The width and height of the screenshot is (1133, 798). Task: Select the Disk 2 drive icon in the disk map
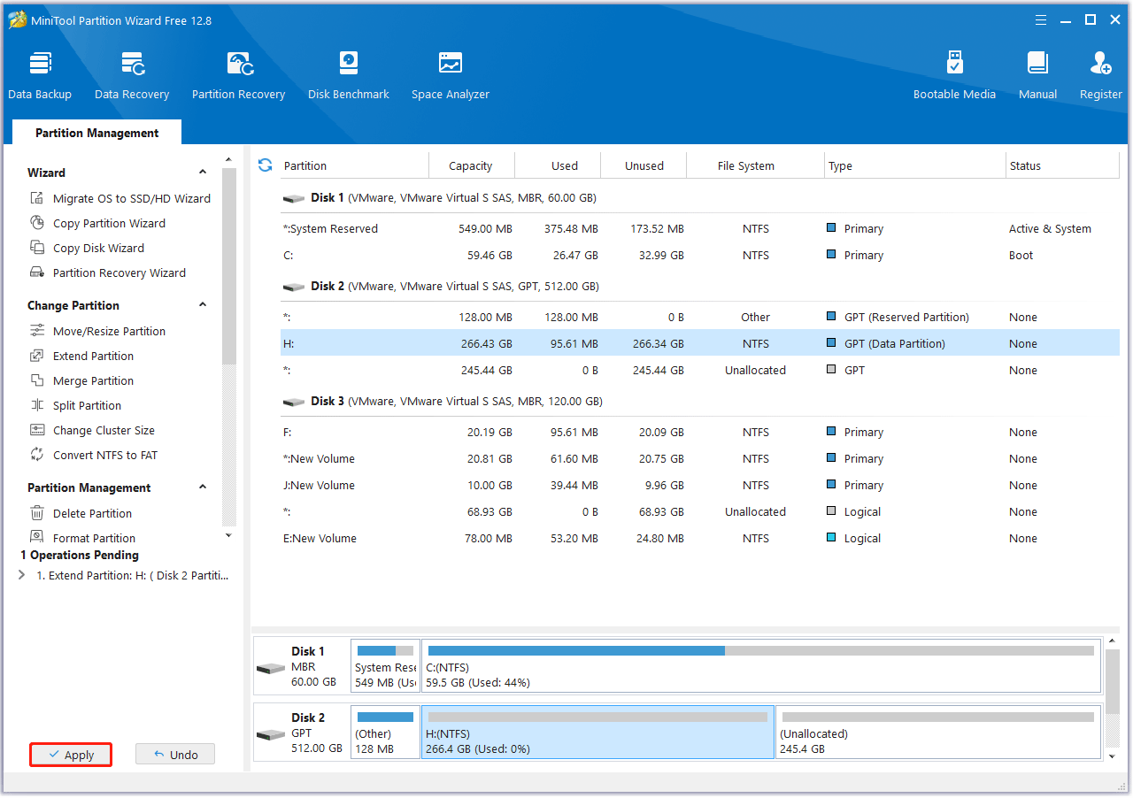click(x=271, y=734)
